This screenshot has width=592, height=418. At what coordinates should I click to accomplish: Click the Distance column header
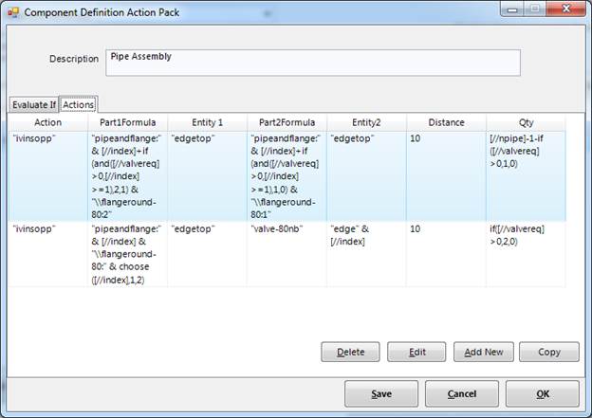446,122
